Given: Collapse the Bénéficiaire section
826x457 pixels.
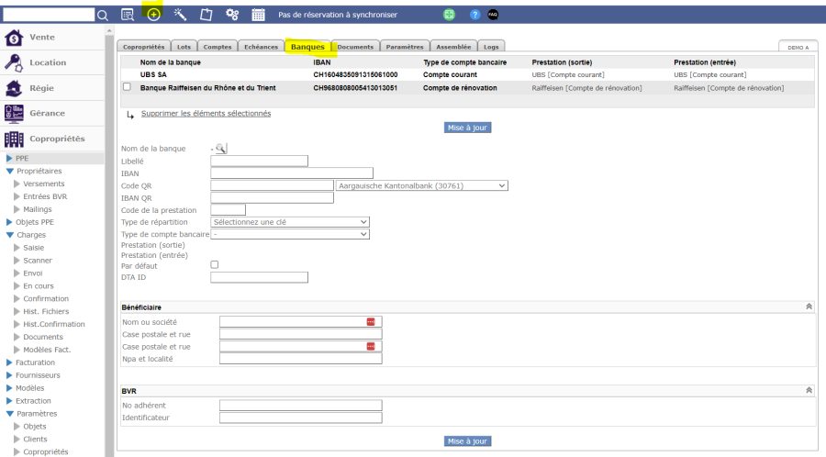Looking at the screenshot, I should point(809,307).
